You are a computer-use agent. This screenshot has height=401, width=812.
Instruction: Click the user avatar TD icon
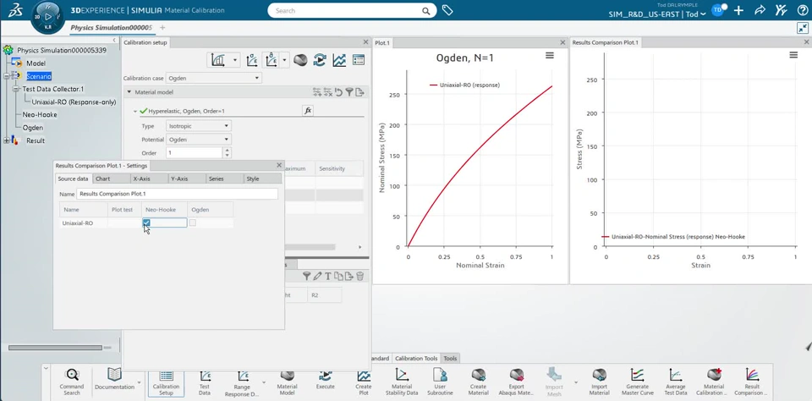click(x=717, y=10)
